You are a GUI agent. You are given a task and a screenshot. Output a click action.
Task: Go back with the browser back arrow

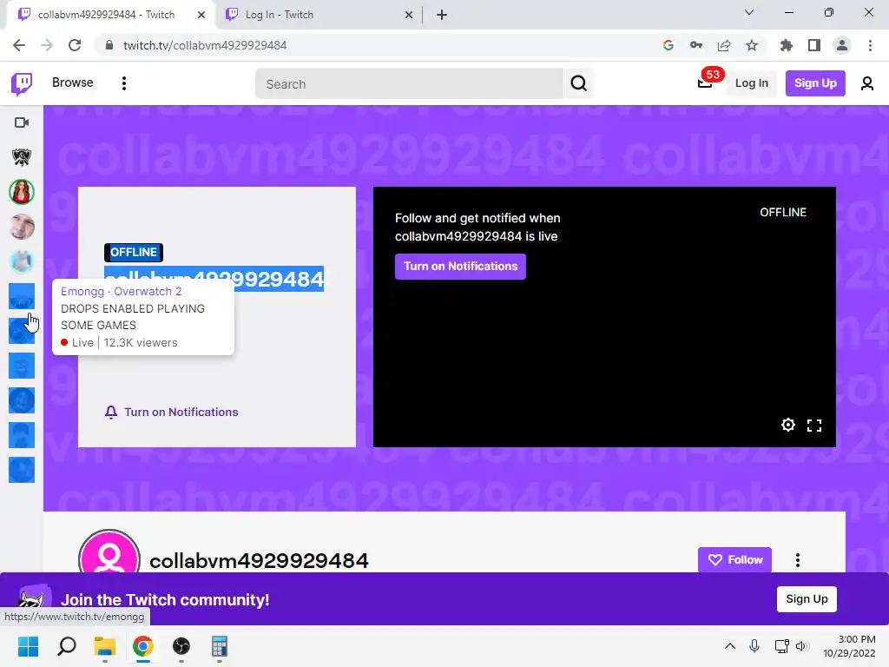click(19, 45)
